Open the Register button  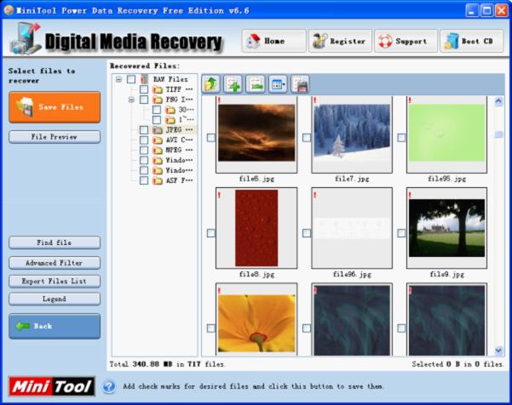340,41
